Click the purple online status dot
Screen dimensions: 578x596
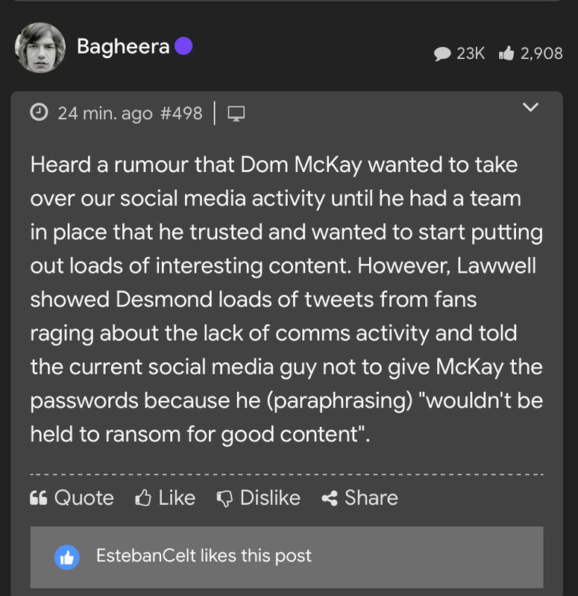[x=183, y=46]
